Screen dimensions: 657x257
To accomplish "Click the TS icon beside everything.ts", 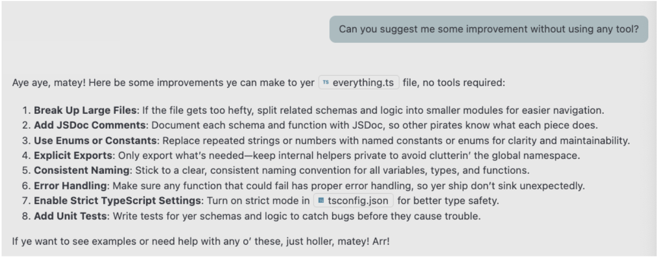I will (x=326, y=83).
